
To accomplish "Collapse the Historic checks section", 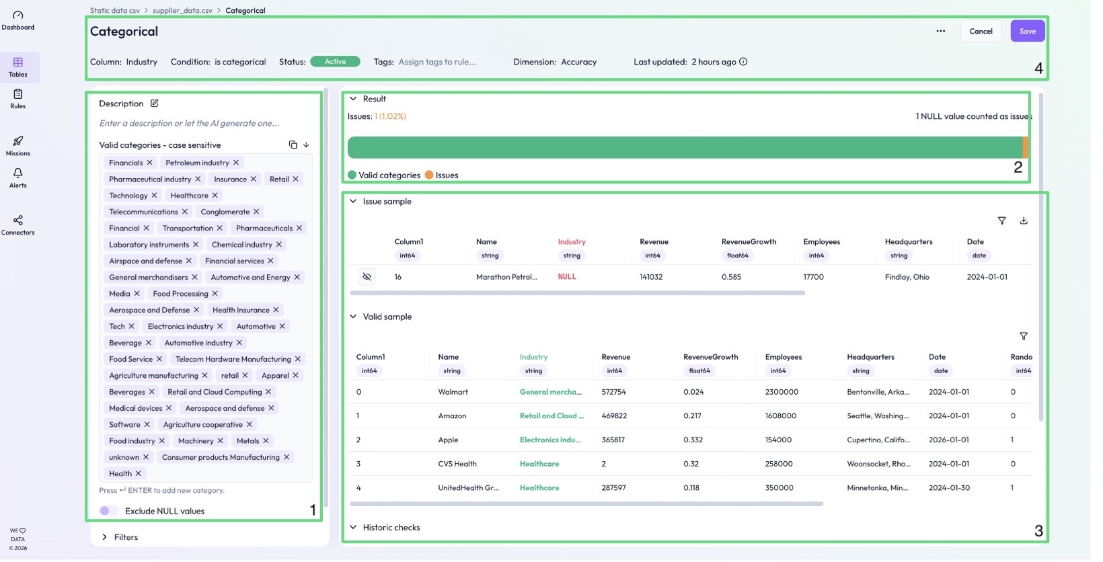I will click(353, 528).
